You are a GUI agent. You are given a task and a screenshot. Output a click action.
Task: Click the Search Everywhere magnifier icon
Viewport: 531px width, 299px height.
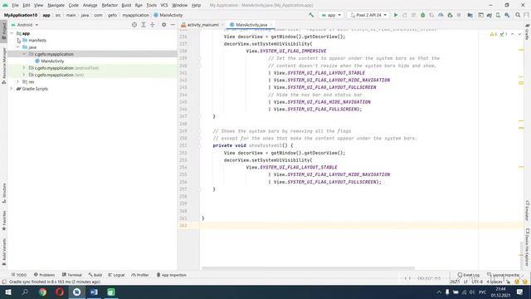518,15
